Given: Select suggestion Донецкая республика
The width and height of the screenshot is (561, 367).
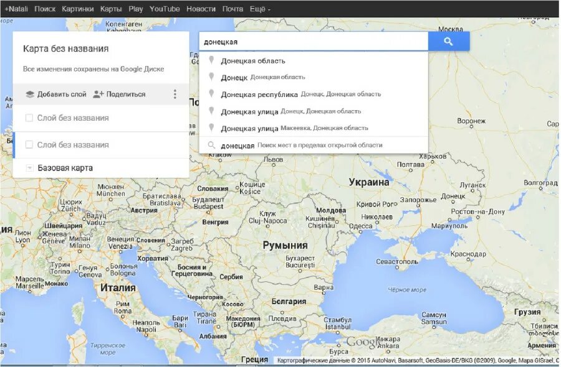Looking at the screenshot, I should coord(314,95).
